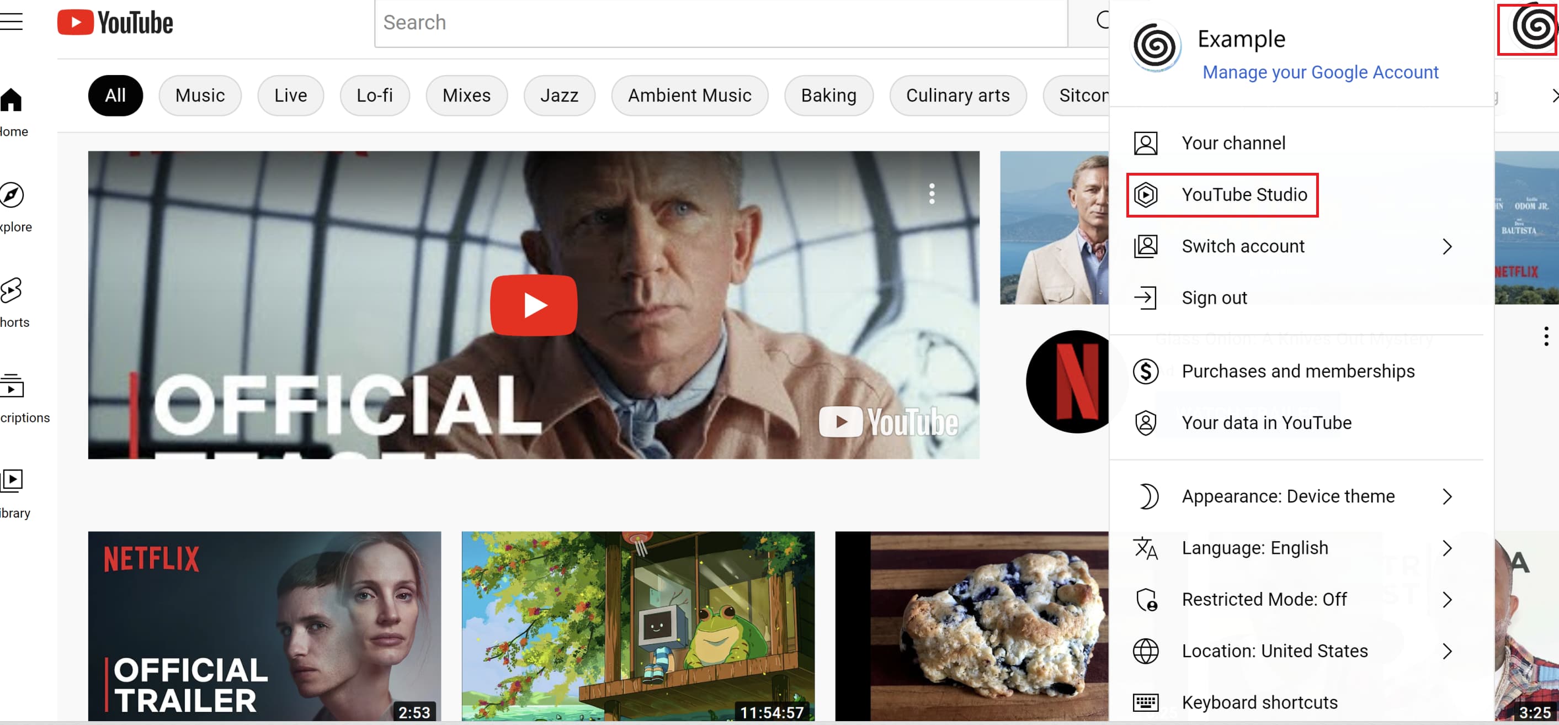Click the YouTube logo
Screen dimensions: 1559x725
tap(115, 23)
